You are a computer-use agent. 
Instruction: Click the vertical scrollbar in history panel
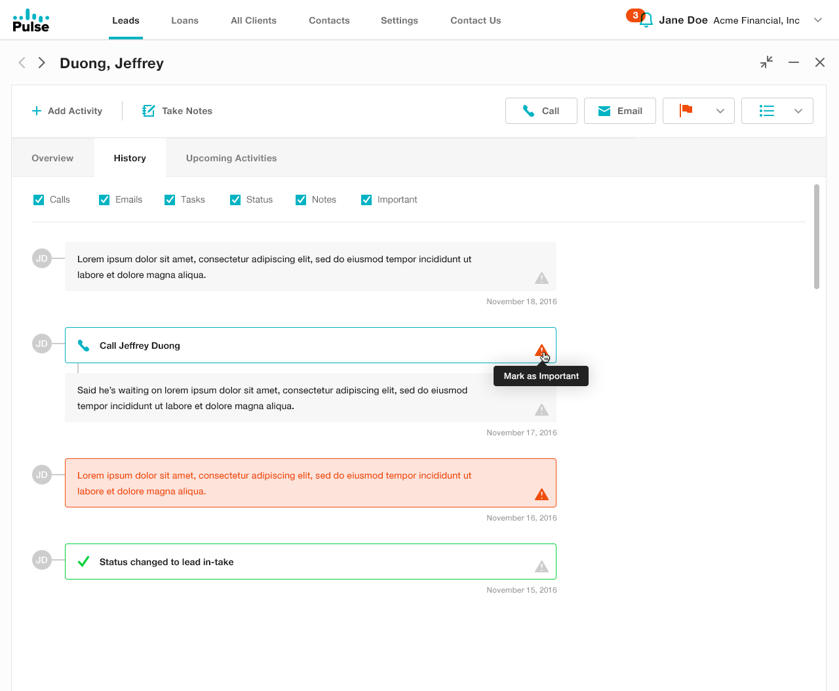(816, 236)
